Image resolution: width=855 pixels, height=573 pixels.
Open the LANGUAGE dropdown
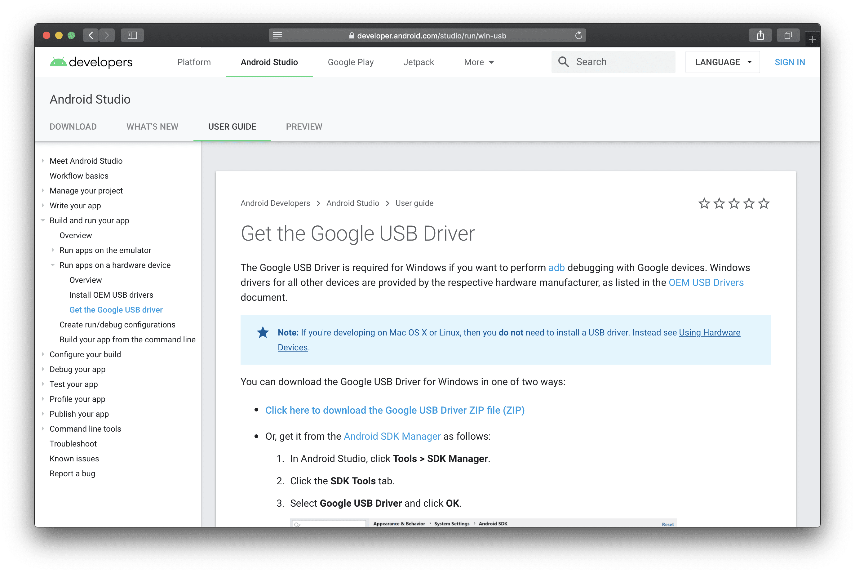pyautogui.click(x=722, y=62)
